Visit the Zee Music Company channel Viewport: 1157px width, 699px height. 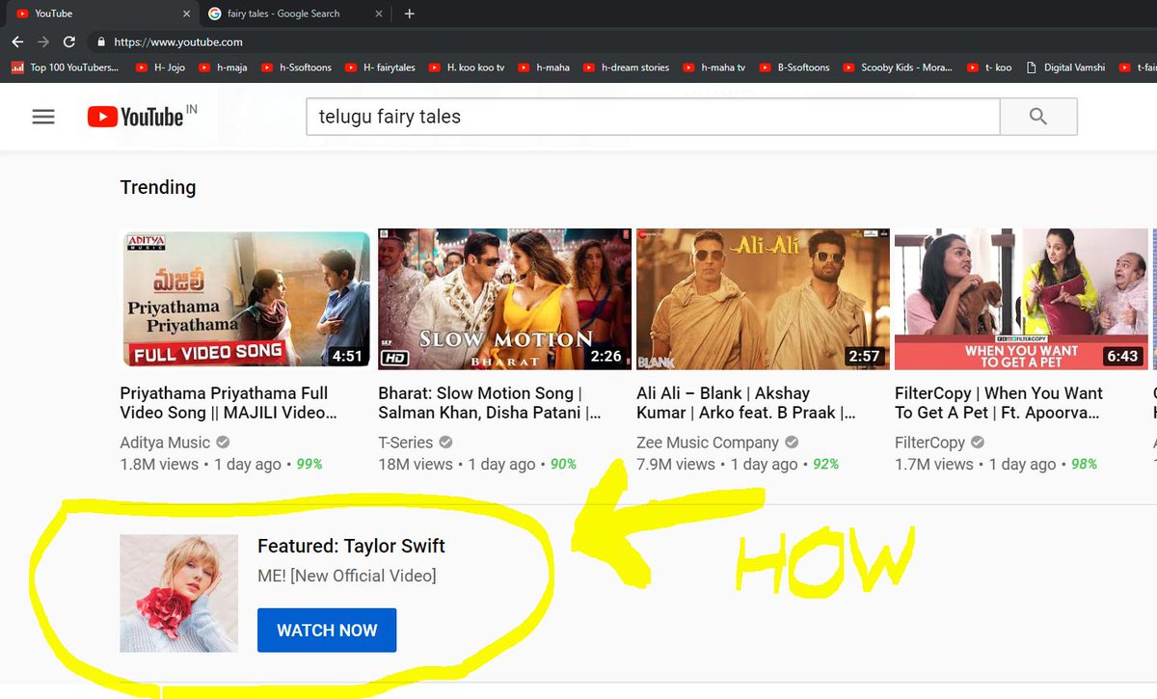[x=708, y=443]
